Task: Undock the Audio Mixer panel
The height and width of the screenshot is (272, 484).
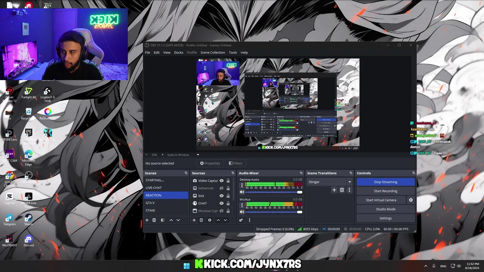Action: click(301, 173)
